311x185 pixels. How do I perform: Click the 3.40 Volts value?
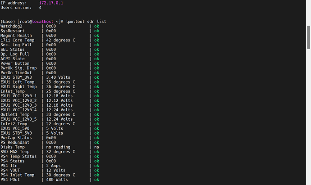[x=58, y=77]
